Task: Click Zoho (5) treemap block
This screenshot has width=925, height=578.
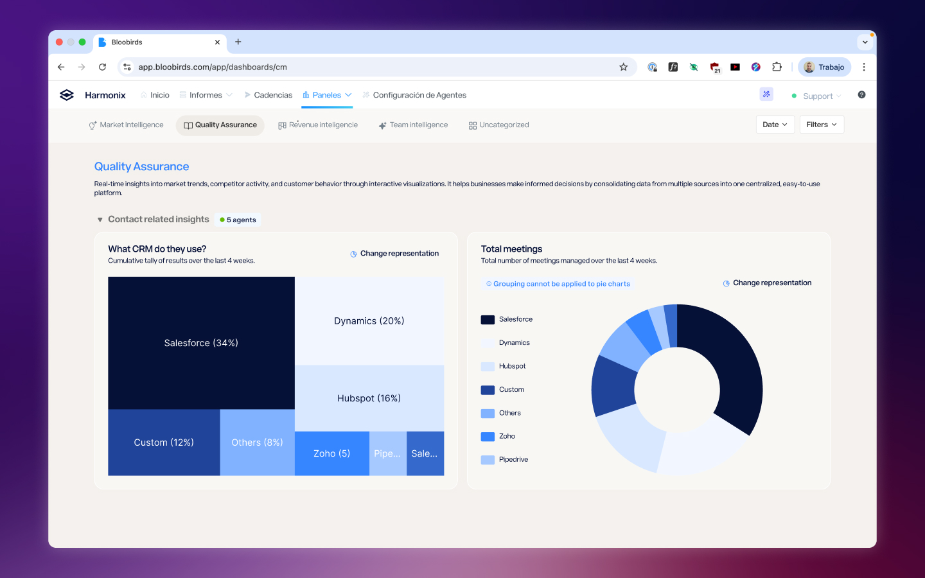Action: tap(332, 453)
